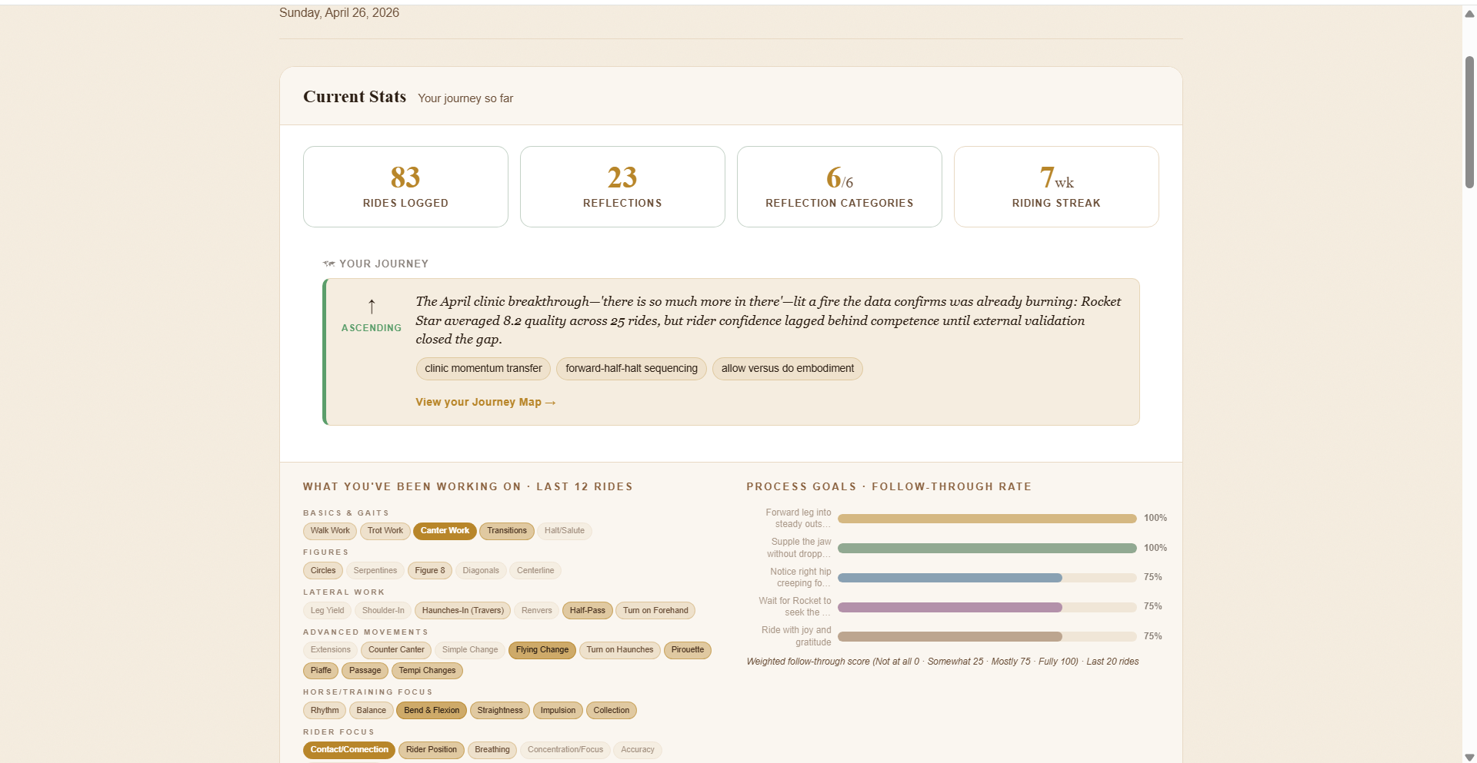Click the Straightness chip
The height and width of the screenshot is (763, 1477).
(x=500, y=711)
